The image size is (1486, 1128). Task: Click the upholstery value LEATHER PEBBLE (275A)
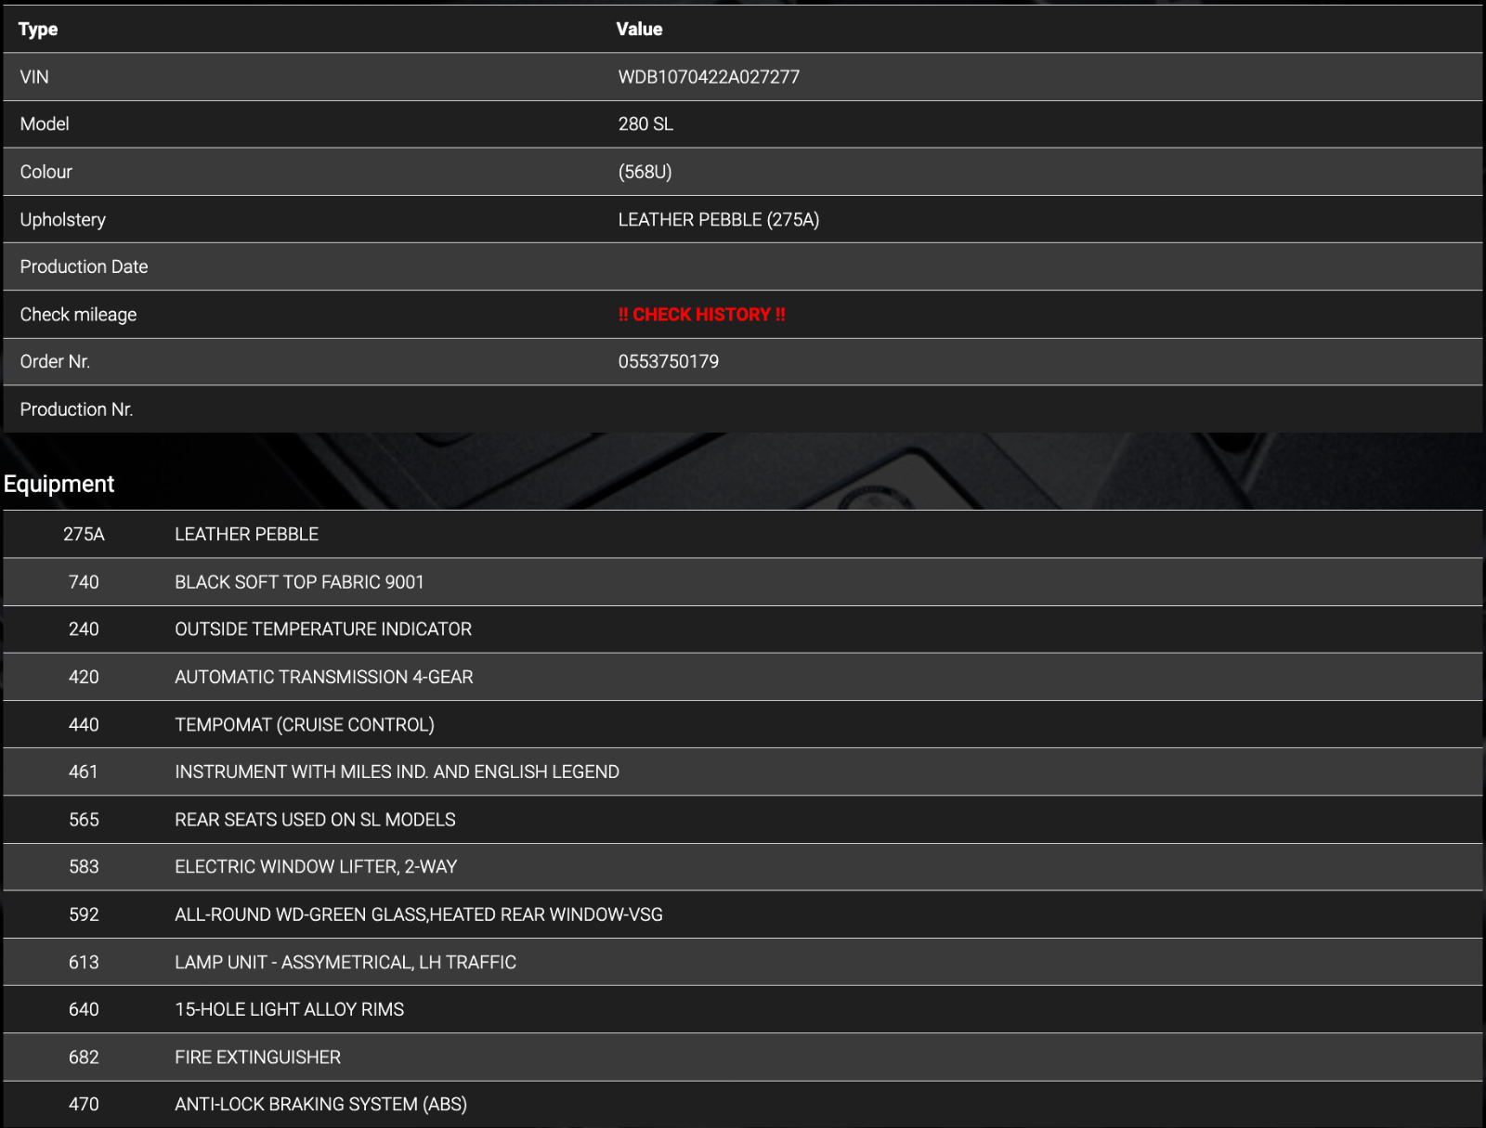point(718,220)
